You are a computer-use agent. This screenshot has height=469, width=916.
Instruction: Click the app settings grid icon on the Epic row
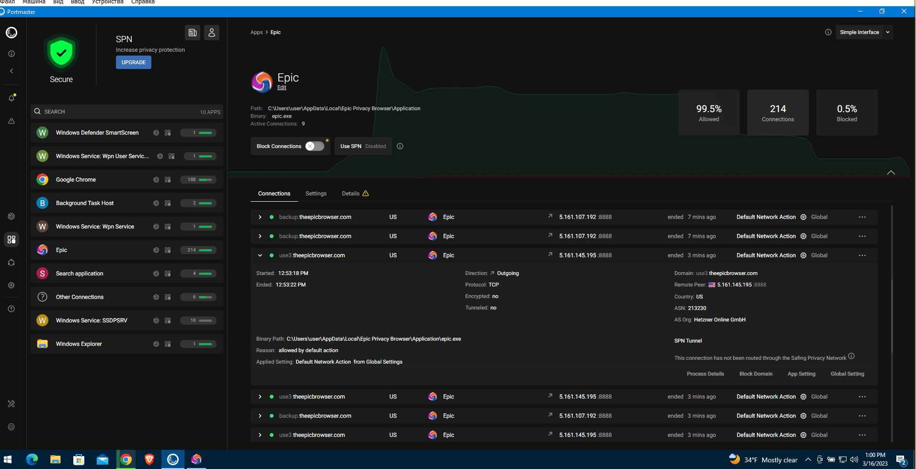pos(168,250)
